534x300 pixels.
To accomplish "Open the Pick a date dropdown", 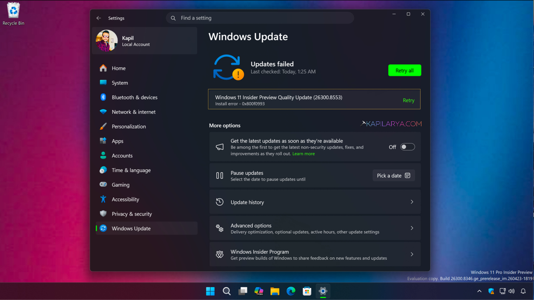I will click(394, 176).
